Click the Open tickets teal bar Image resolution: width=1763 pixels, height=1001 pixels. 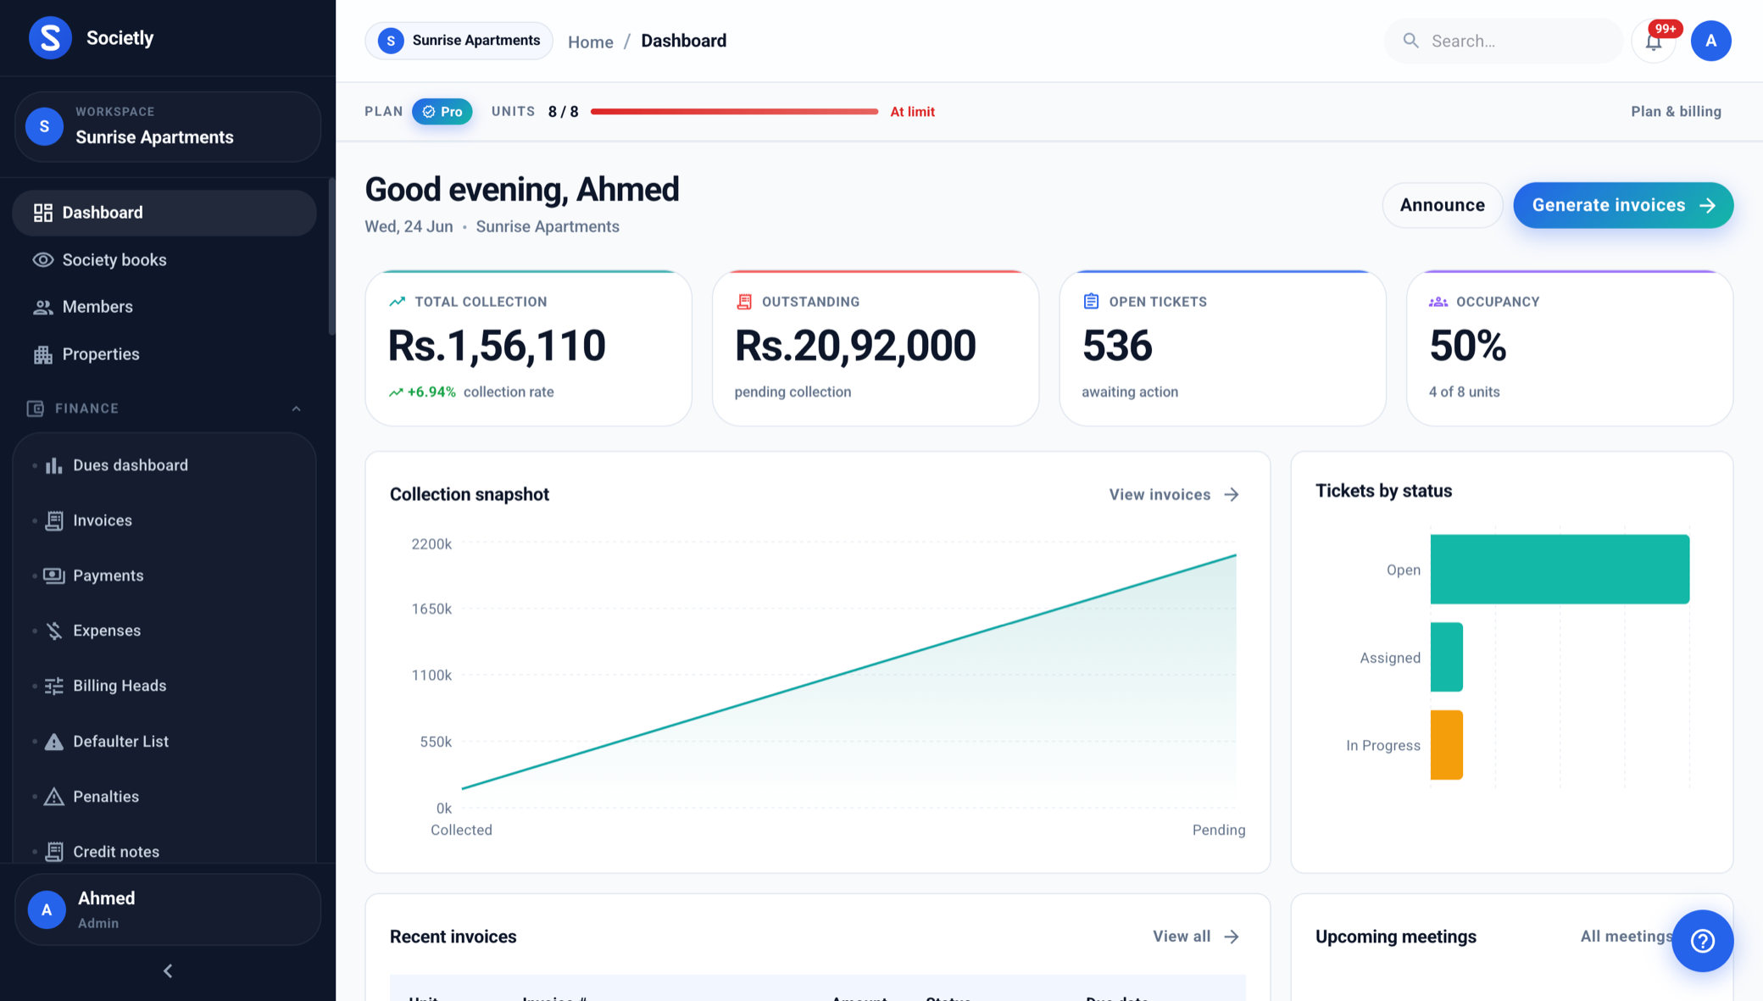[1560, 570]
